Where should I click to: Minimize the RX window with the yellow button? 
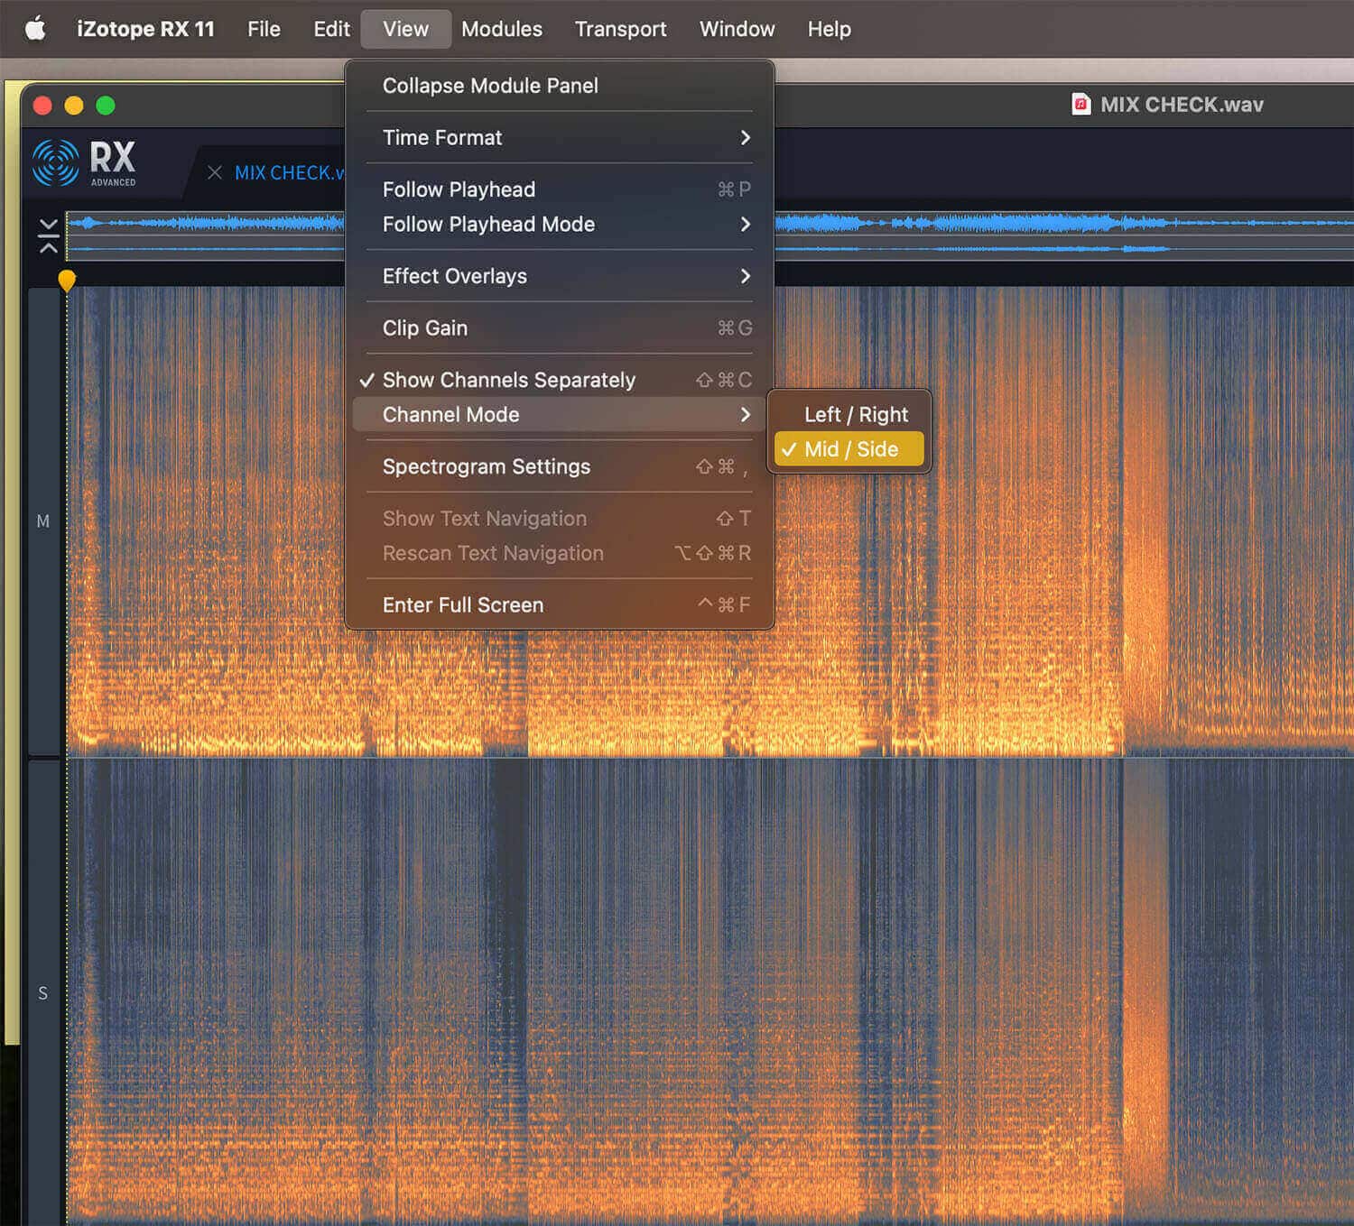pos(74,106)
